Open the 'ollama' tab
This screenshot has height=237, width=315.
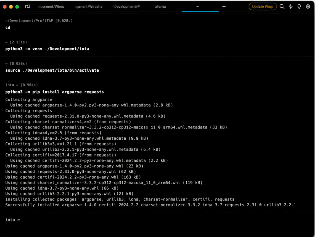pyautogui.click(x=160, y=6)
